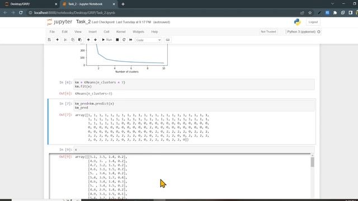This screenshot has width=358, height=201.
Task: Close the Desktop/GRIP/ browser tab
Action: point(56,4)
